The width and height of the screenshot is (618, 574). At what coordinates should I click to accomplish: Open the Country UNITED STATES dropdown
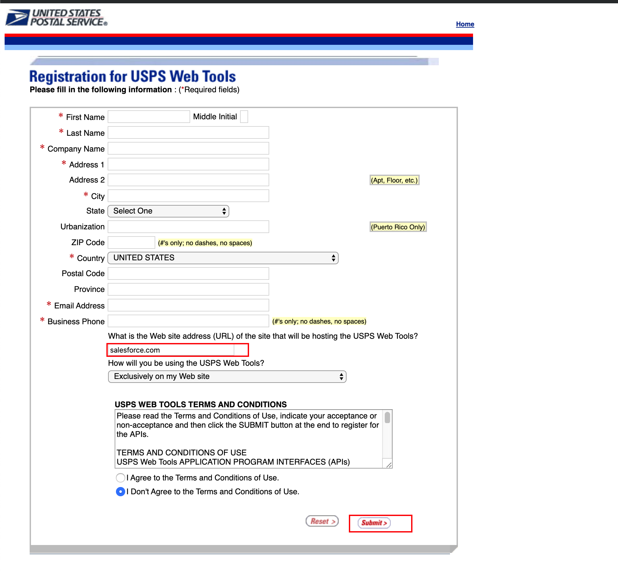point(223,258)
